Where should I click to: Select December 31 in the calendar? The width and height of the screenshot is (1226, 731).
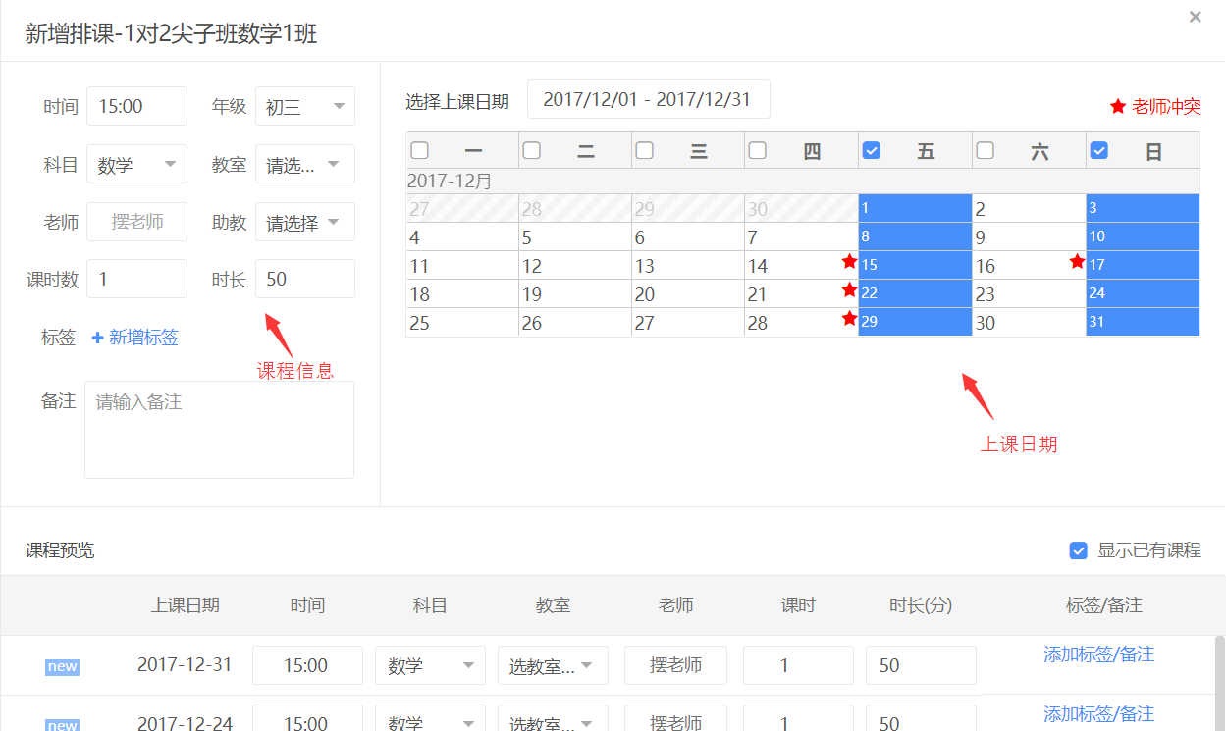1143,322
